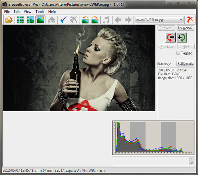Click the RGB histogram graph
This screenshot has width=198, height=175.
coord(153,137)
